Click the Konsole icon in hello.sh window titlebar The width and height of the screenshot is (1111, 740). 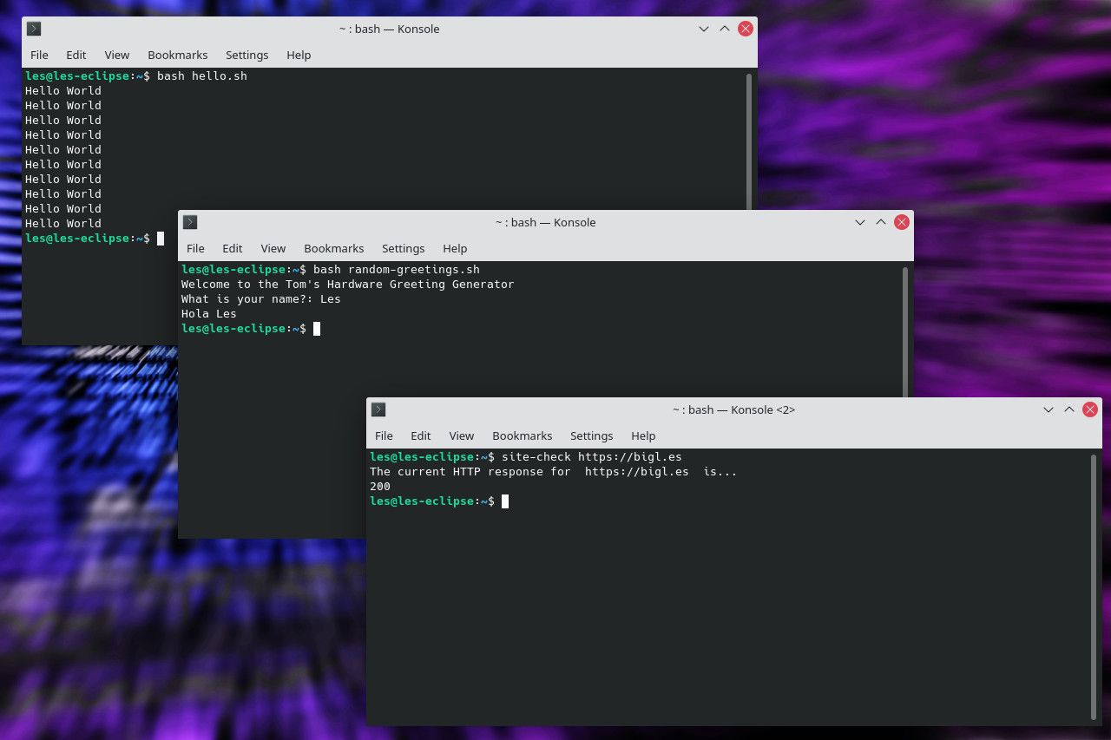(x=33, y=29)
